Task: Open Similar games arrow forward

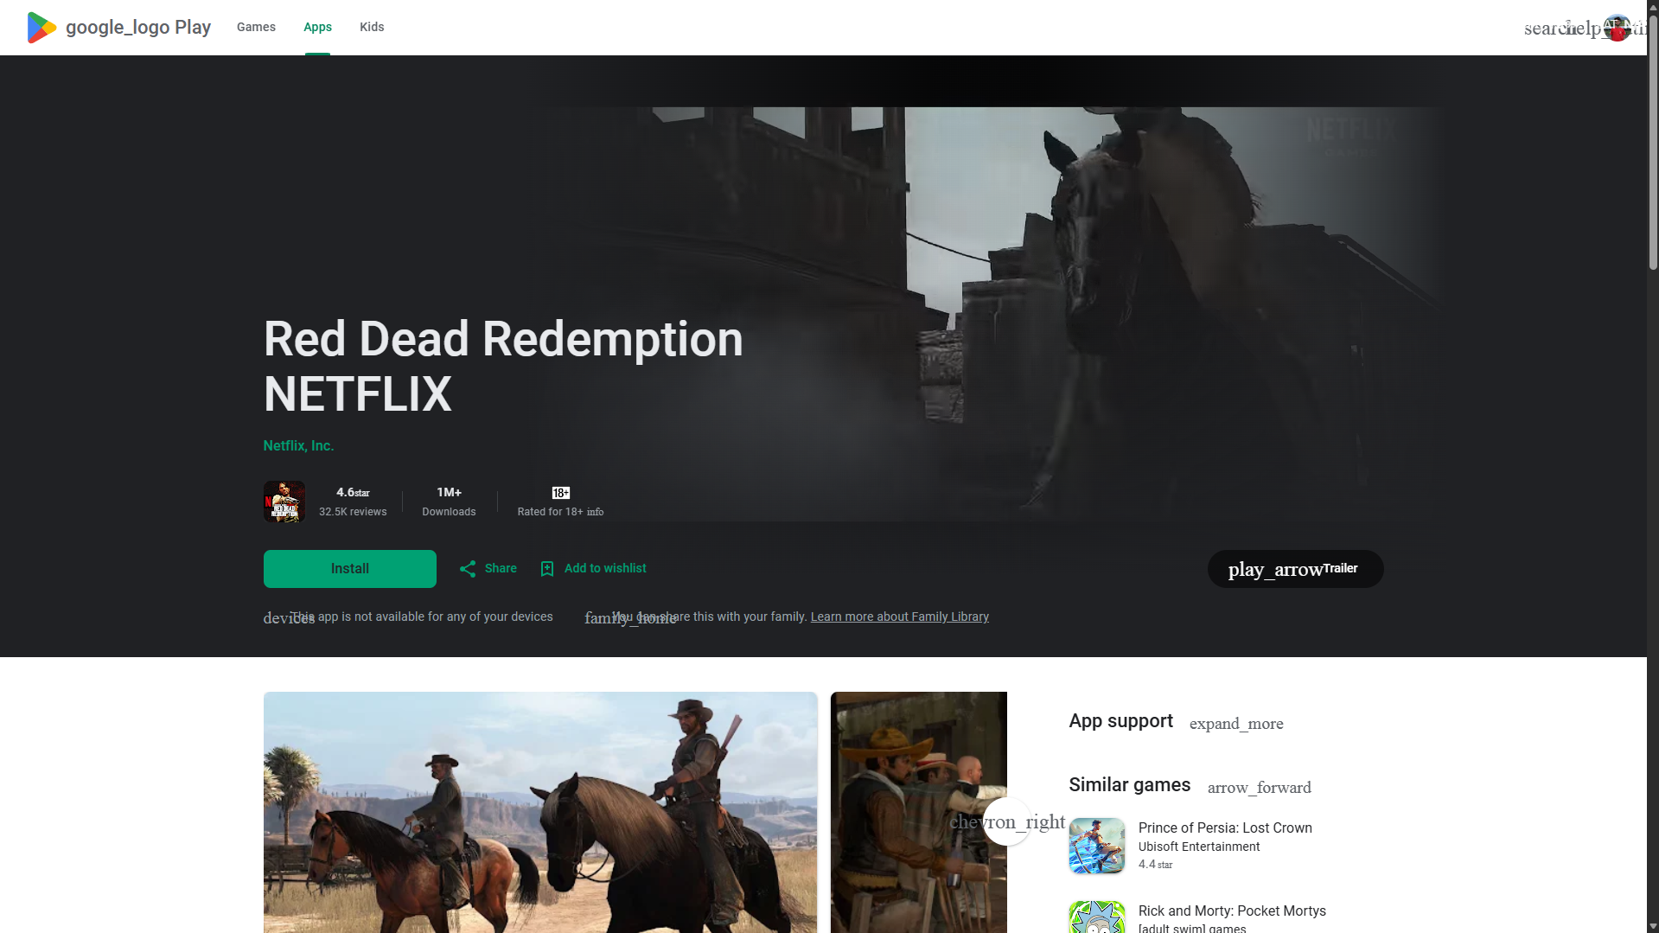Action: click(1259, 787)
